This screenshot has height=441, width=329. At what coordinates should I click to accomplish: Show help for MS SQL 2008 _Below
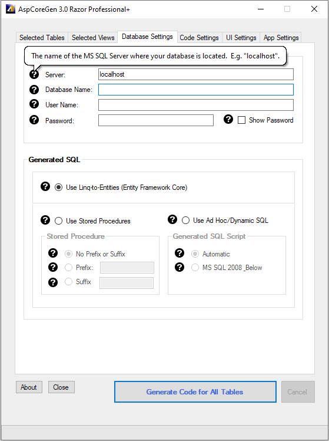pyautogui.click(x=180, y=267)
